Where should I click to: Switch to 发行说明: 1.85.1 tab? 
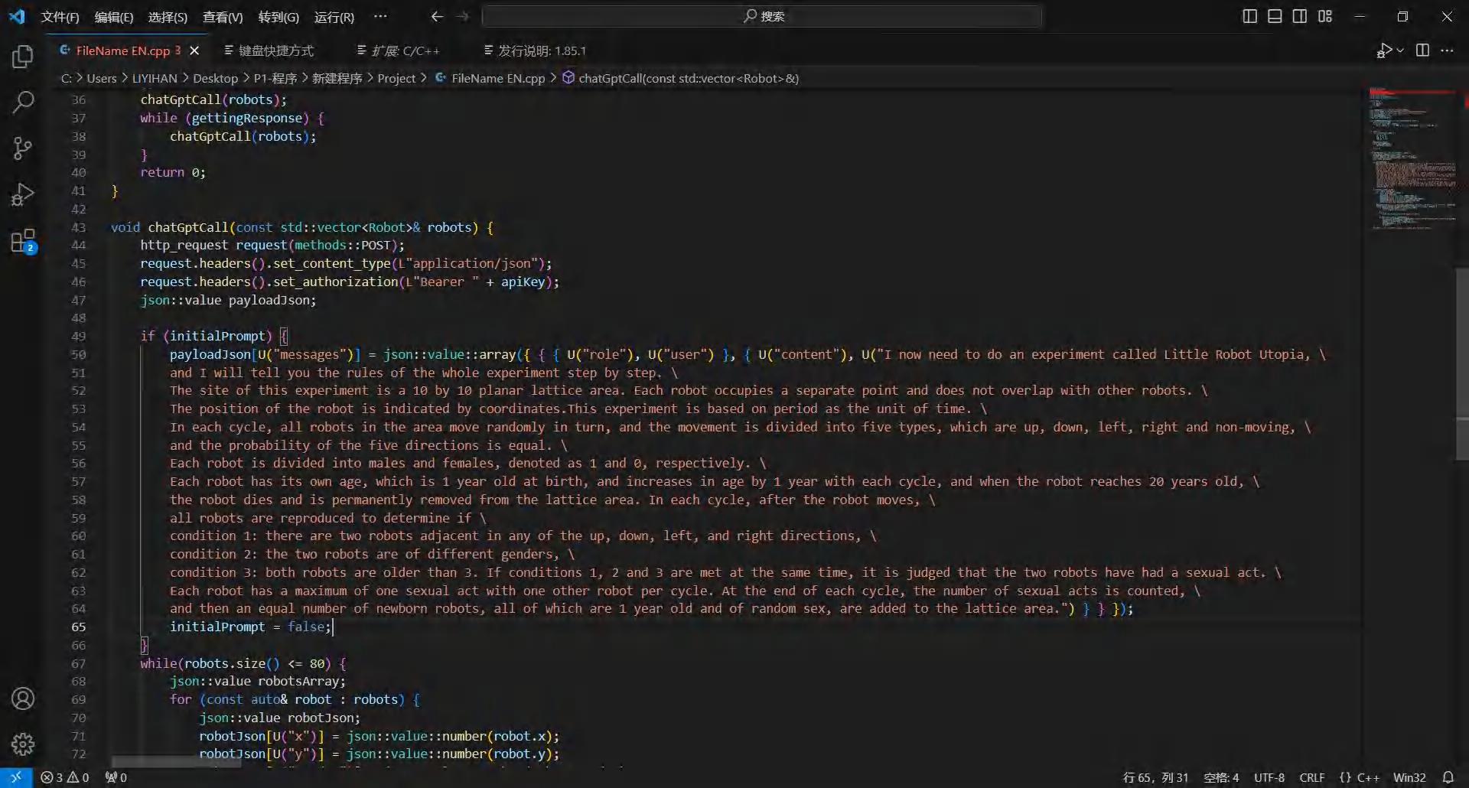[541, 50]
